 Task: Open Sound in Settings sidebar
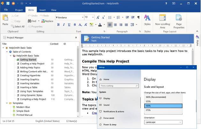106,105
